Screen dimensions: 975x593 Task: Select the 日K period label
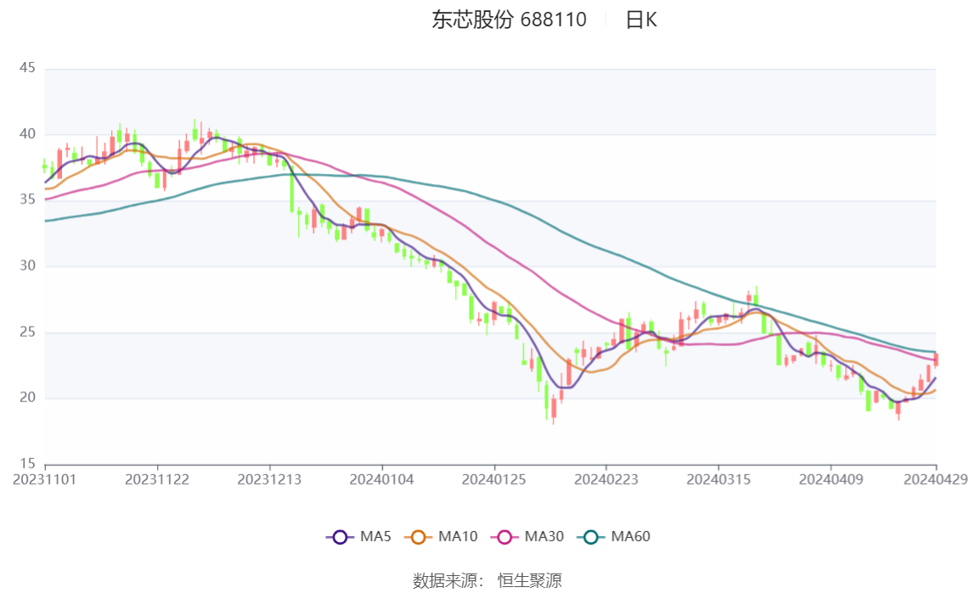(x=641, y=20)
